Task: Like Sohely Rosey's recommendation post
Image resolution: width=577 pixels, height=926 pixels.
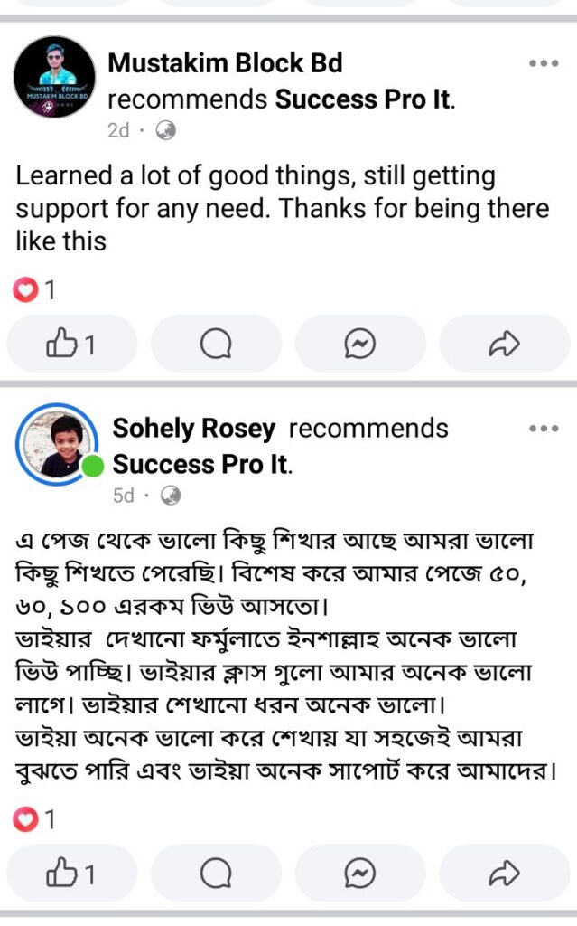Action: click(71, 873)
